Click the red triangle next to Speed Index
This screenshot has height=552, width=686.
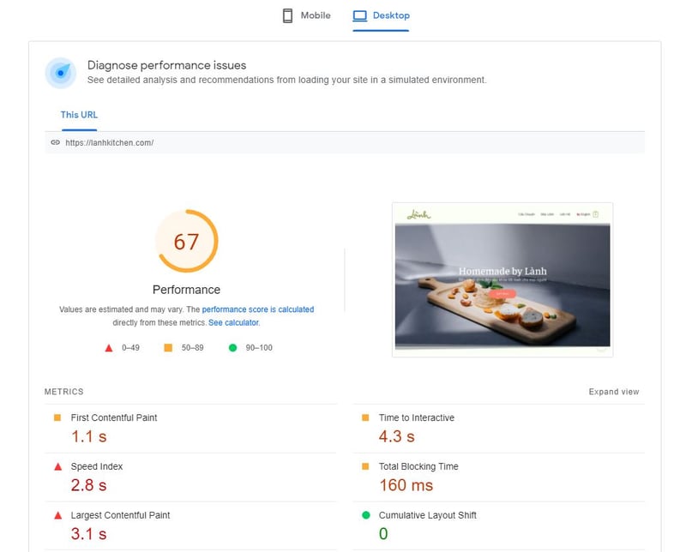[57, 467]
